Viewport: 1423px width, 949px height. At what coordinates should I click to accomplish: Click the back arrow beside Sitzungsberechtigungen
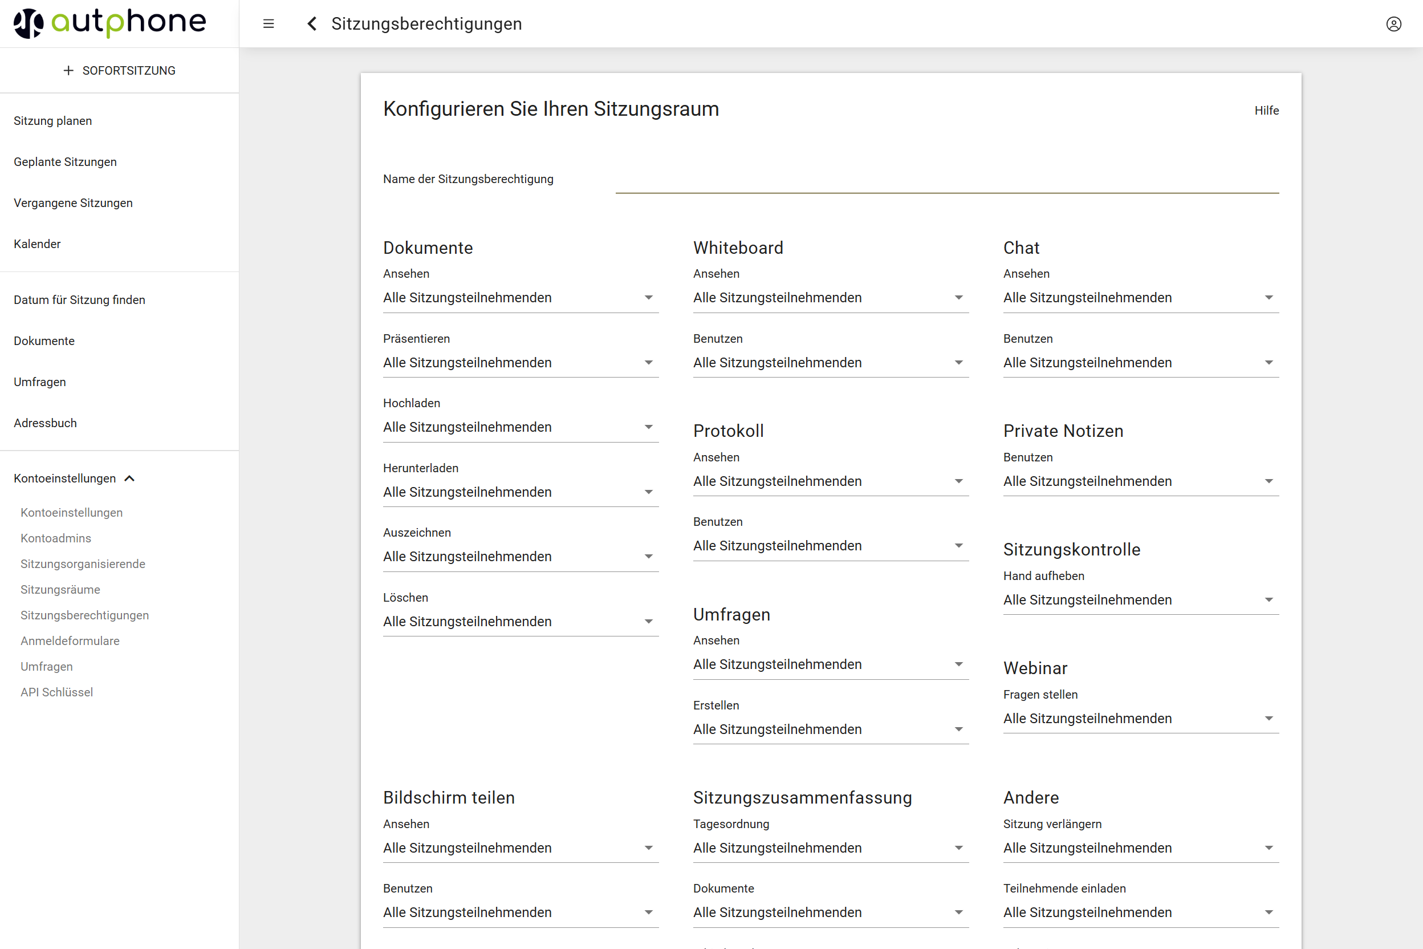click(x=312, y=23)
